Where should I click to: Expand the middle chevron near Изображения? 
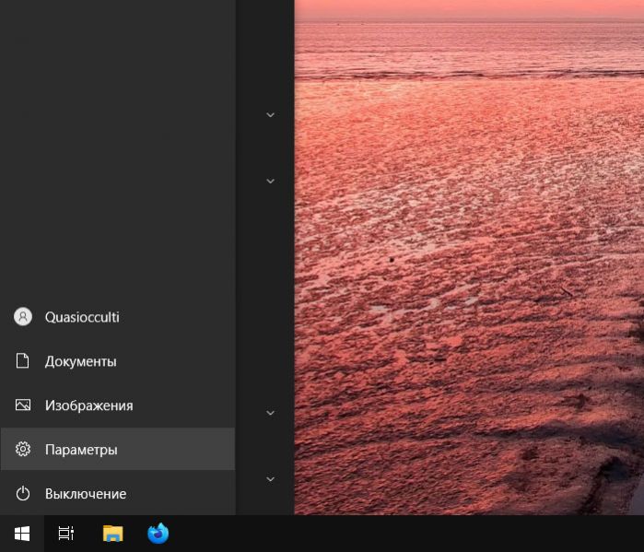270,413
